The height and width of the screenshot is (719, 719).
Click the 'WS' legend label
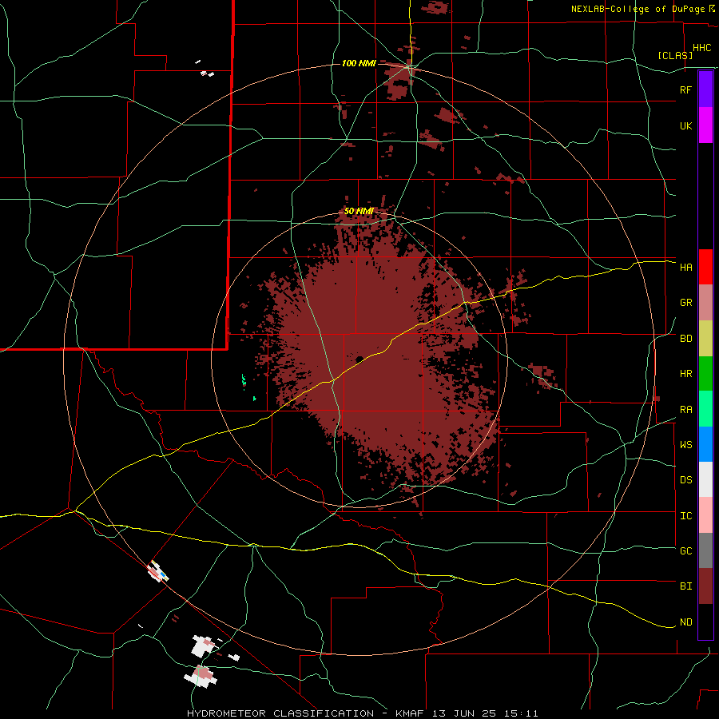[685, 445]
